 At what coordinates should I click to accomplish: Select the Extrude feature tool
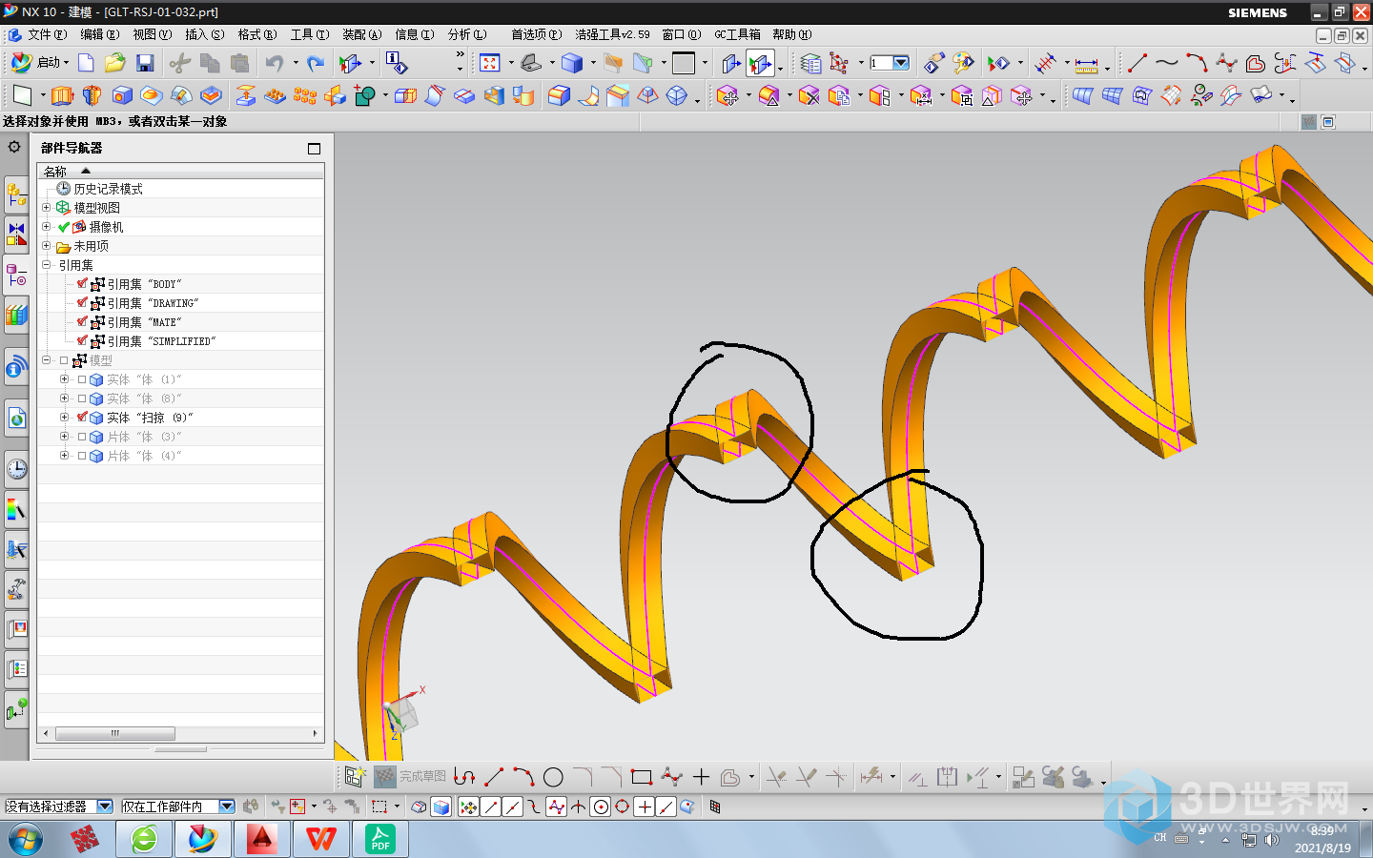(x=63, y=95)
